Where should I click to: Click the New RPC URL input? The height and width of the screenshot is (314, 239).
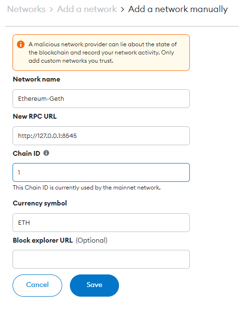101,136
